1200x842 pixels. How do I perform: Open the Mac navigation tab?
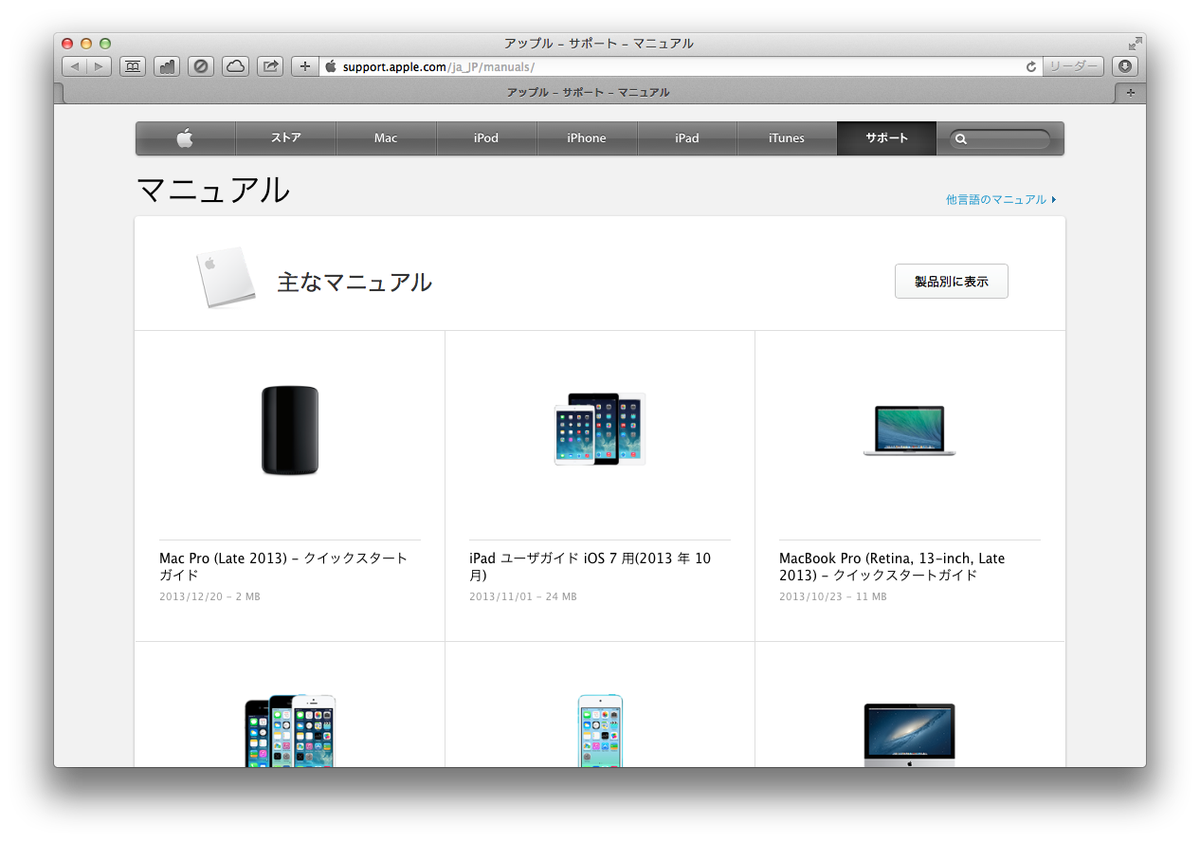point(386,138)
